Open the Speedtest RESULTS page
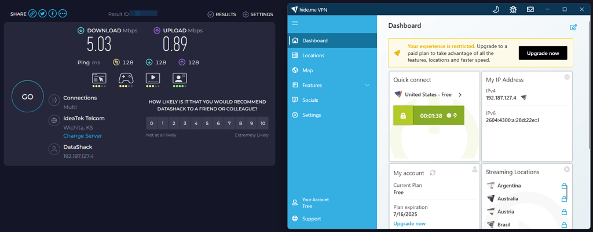593x232 pixels. click(222, 14)
